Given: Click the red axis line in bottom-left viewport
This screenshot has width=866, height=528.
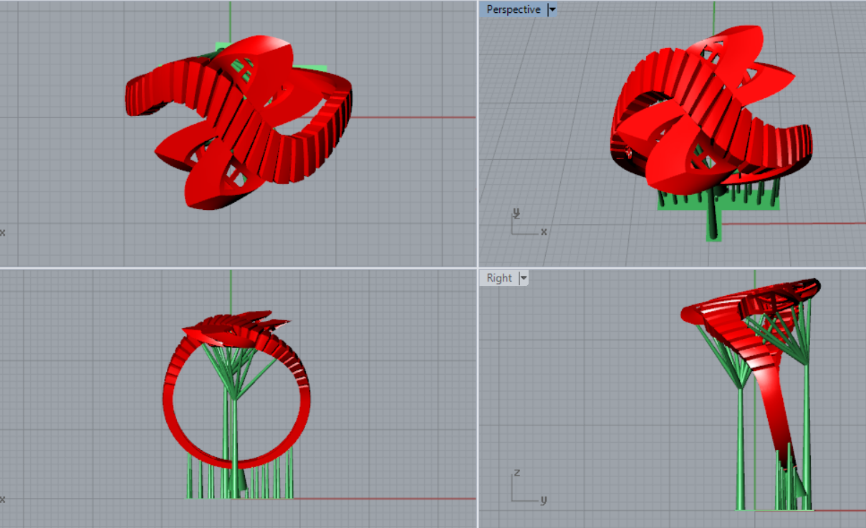Looking at the screenshot, I should tap(387, 499).
